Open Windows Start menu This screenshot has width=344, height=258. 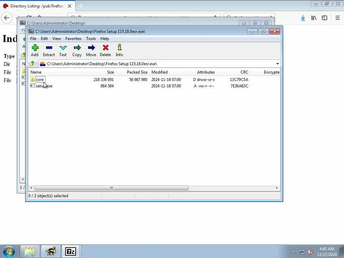[9, 251]
